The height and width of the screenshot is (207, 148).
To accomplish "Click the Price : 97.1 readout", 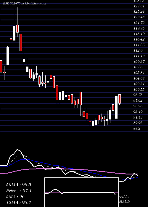I will coord(19,191).
